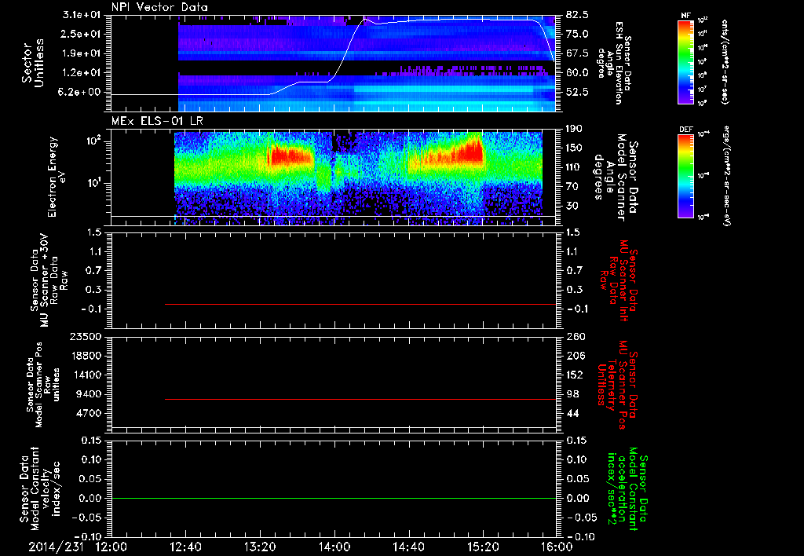Click the 75.0 sun elevation tick label
Screen dimensions: 804x556
(x=578, y=34)
